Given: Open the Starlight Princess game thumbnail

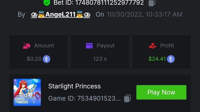Looking at the screenshot, I should 27,92.
